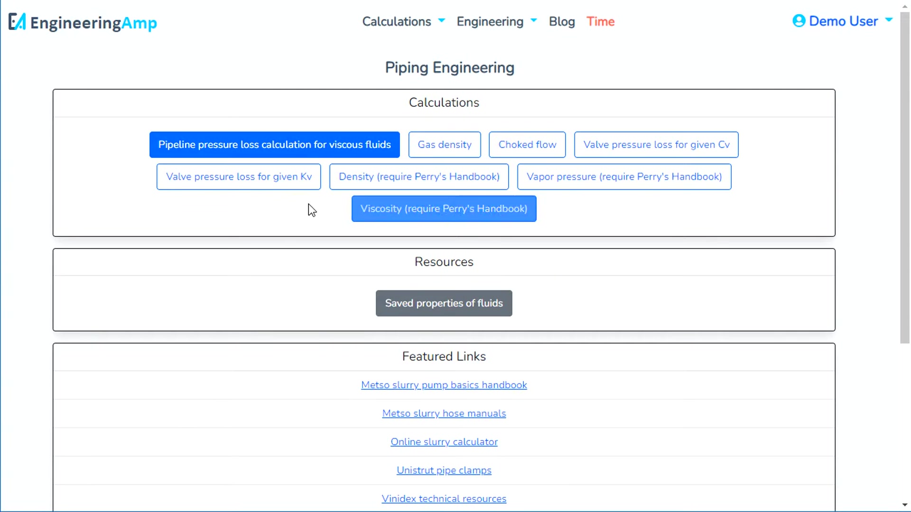Viewport: 911px width, 512px height.
Task: Open the Online slurry calculator link
Action: (x=444, y=441)
